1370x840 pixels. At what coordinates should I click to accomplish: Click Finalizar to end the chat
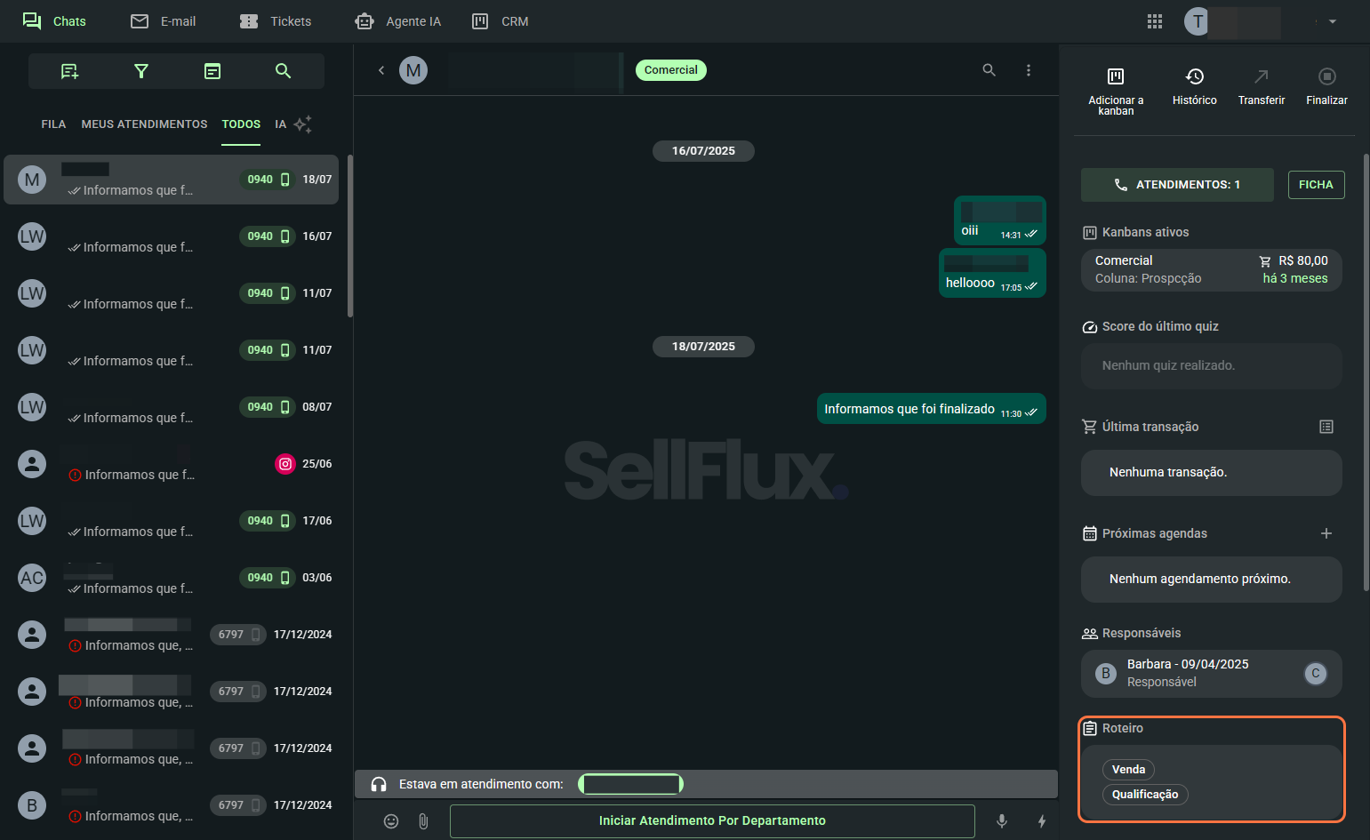click(1327, 87)
